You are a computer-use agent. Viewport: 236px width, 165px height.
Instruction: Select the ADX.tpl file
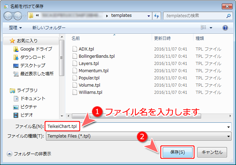tap(86, 49)
